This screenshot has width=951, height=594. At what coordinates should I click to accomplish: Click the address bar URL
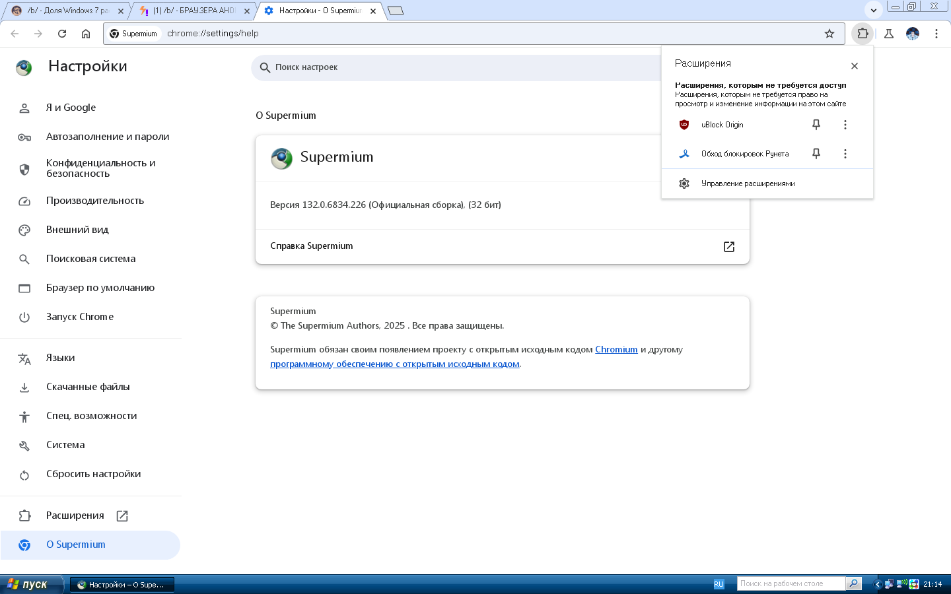(213, 34)
